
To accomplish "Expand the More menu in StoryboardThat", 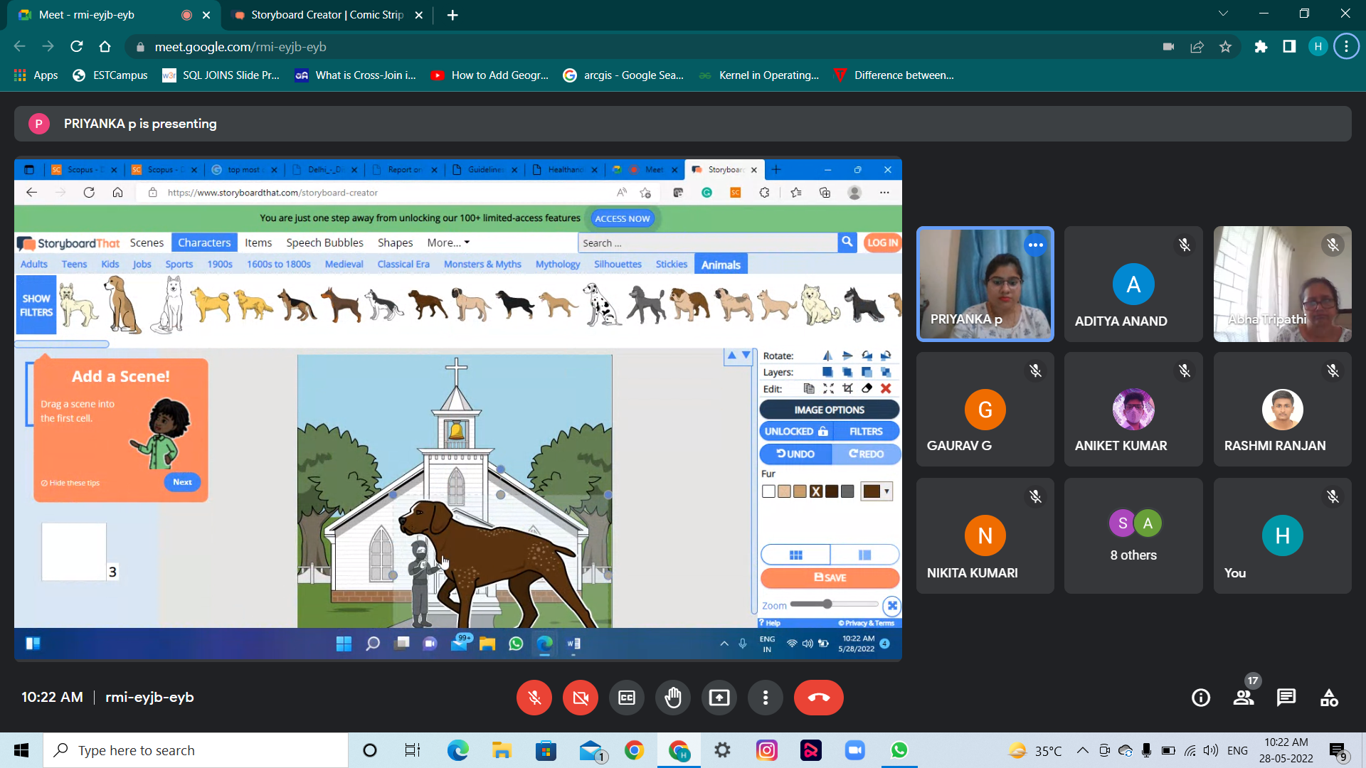I will tap(448, 242).
